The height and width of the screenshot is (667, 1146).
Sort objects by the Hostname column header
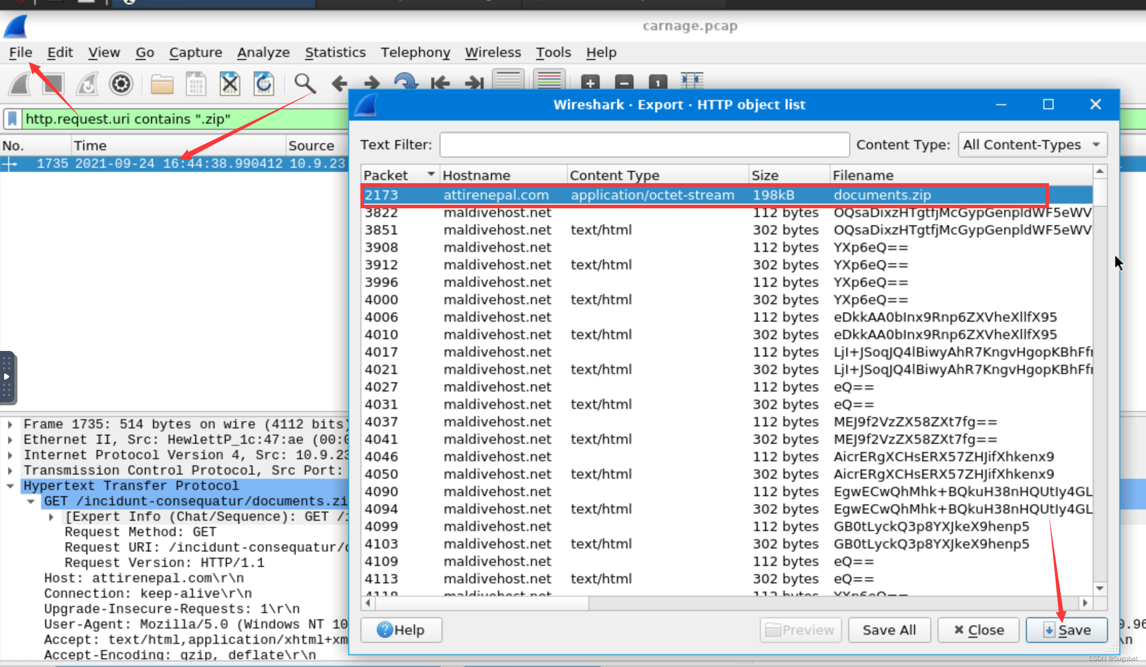(503, 175)
